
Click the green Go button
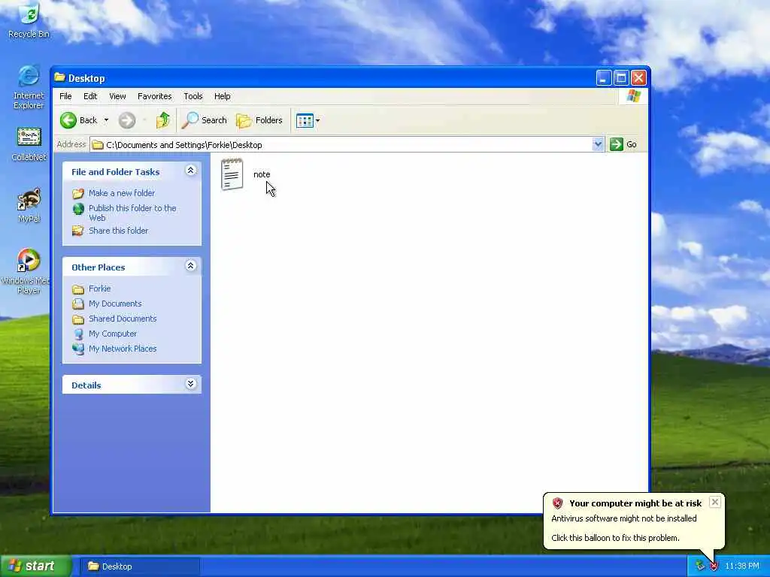[623, 144]
